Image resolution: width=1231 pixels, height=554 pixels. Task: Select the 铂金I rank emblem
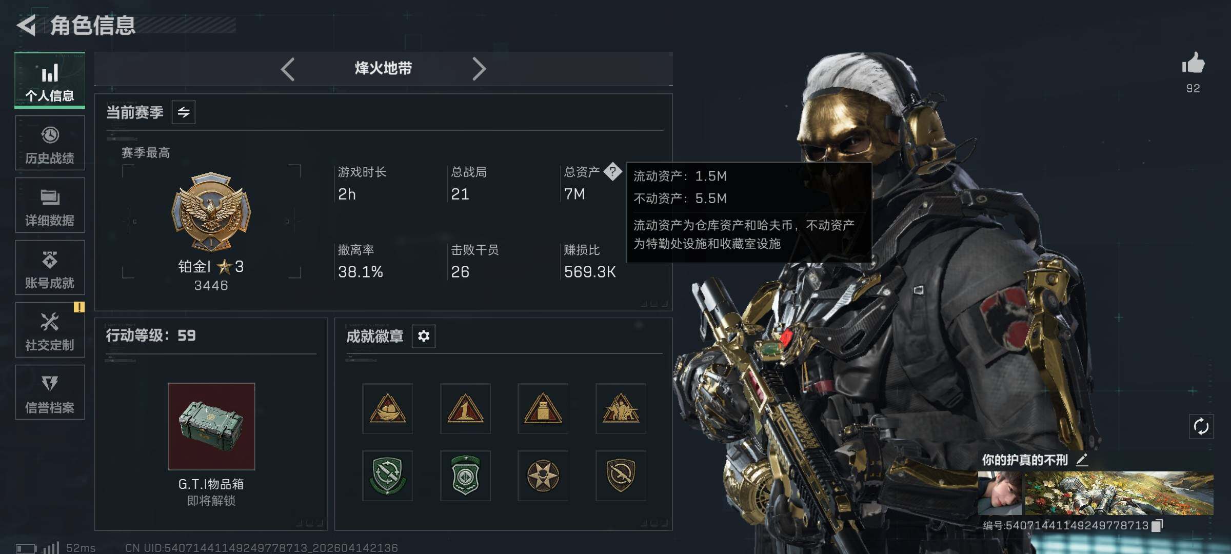(211, 211)
